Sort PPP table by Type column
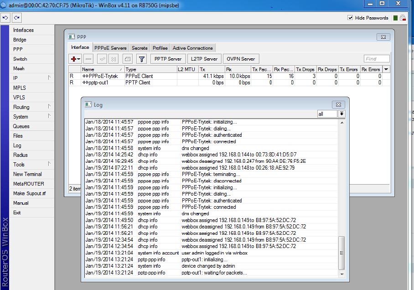The image size is (414, 290). tap(151, 69)
